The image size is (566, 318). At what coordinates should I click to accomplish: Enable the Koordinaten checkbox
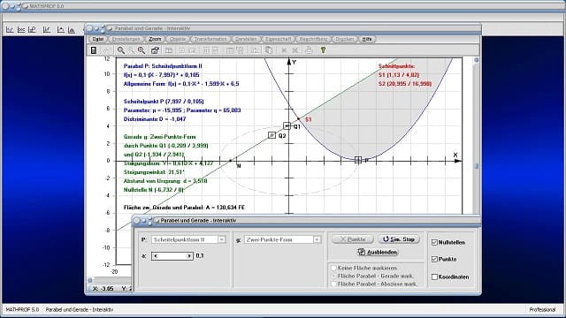[x=434, y=276]
